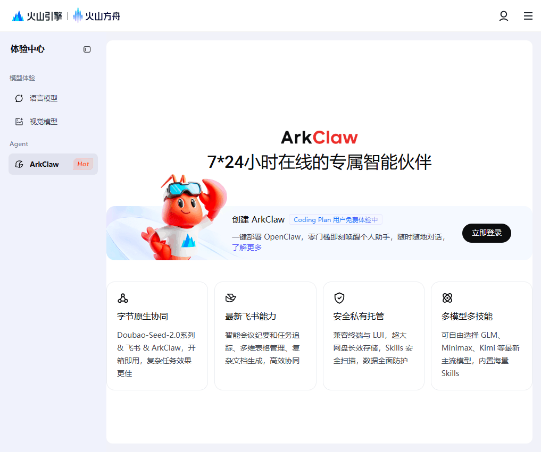The image size is (541, 452).
Task: Click the 多模型多技能 card icon
Action: tap(447, 298)
